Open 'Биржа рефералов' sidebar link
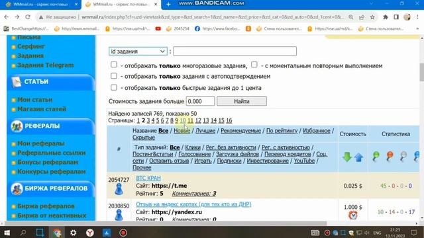This screenshot has width=424, height=238. tap(46, 206)
